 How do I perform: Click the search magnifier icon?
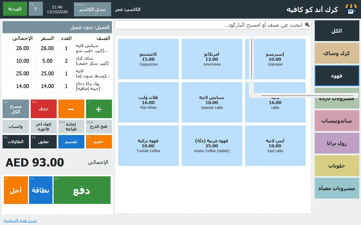click(x=307, y=25)
